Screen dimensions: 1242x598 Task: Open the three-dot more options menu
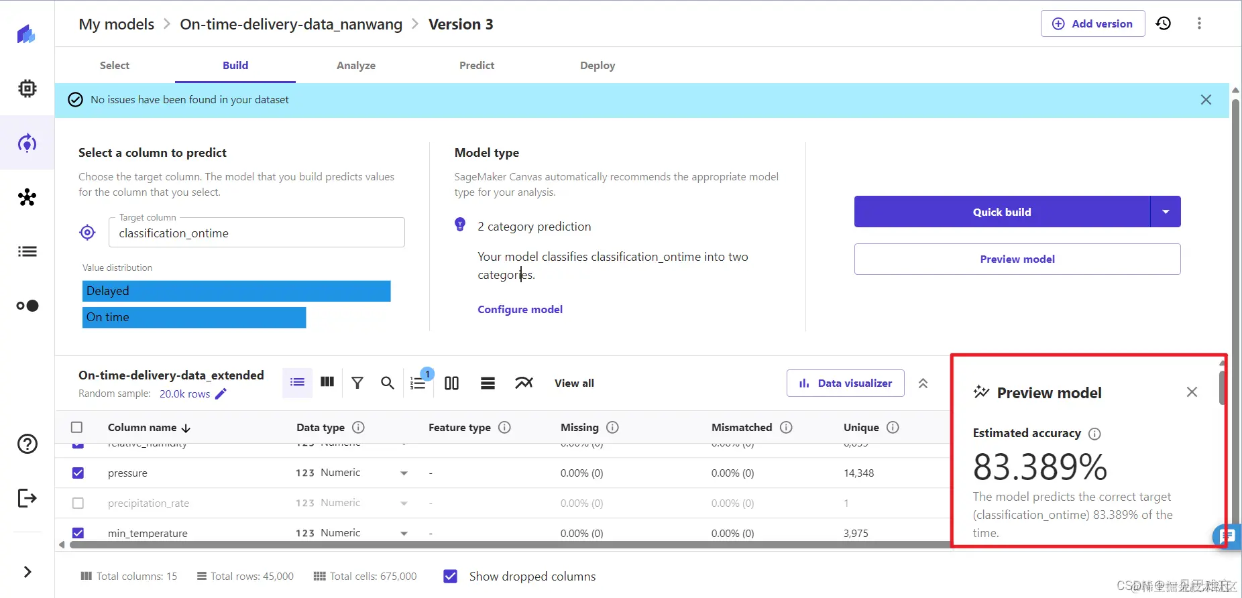pos(1199,23)
